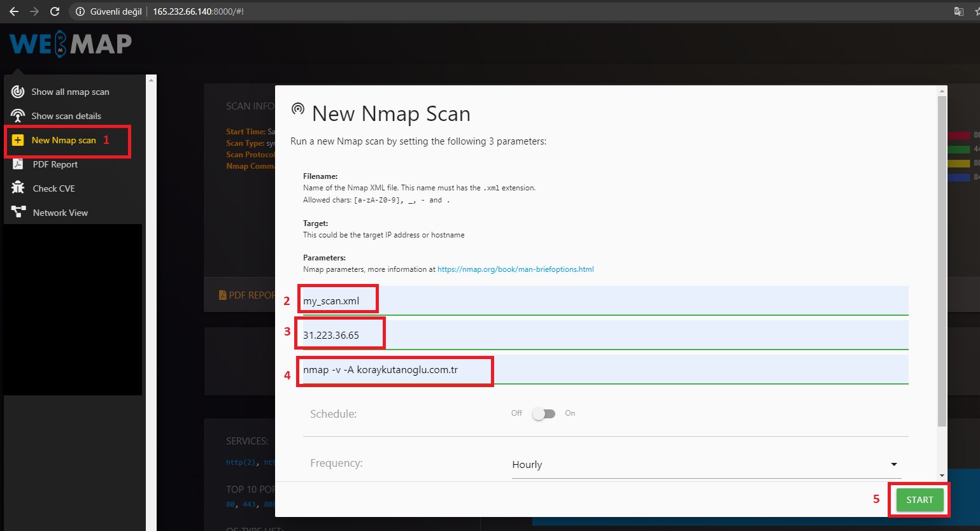Enable the Schedule toggle

tap(544, 413)
